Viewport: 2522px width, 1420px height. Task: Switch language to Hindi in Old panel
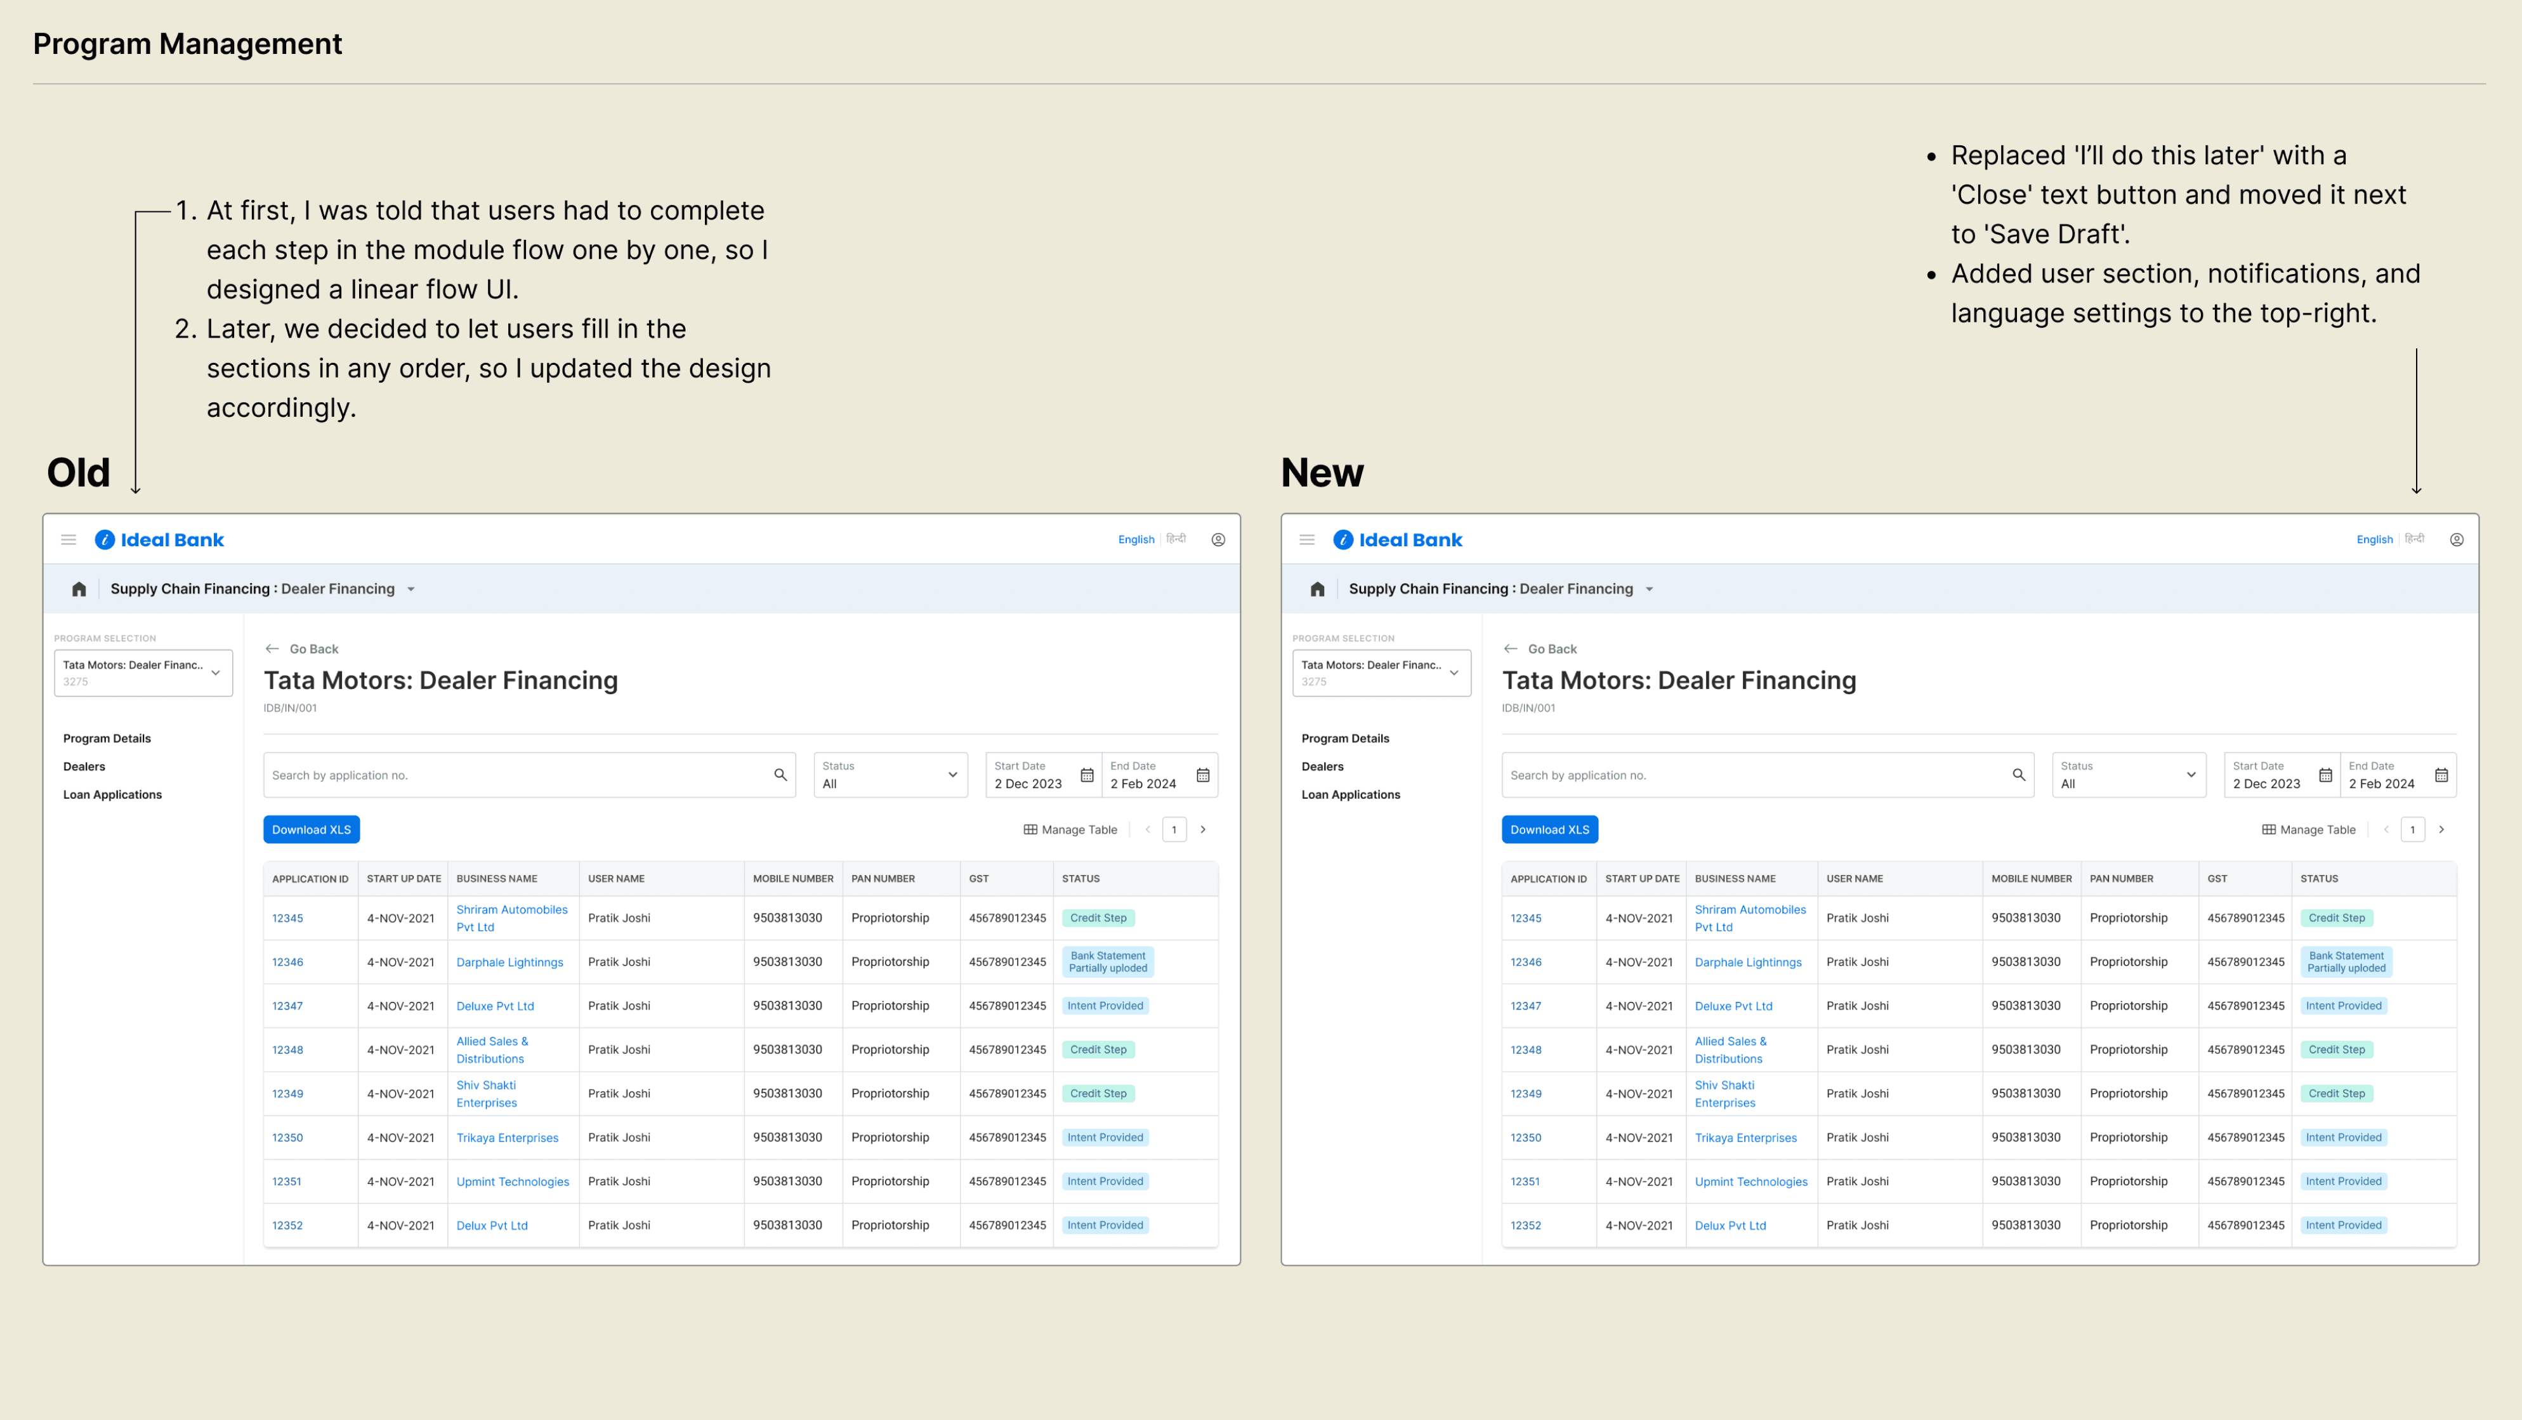pos(1176,539)
